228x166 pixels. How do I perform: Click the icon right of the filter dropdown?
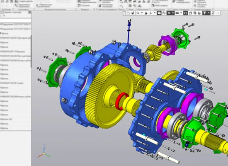(x=213, y=13)
